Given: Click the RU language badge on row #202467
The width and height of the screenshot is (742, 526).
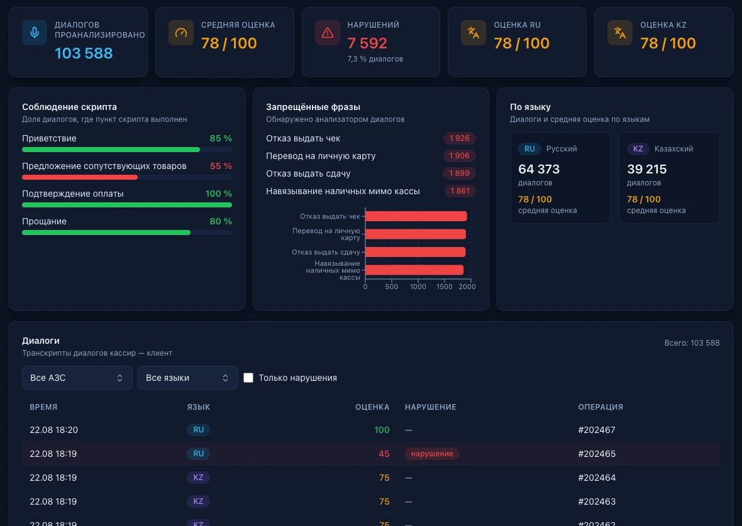Looking at the screenshot, I should click(198, 430).
